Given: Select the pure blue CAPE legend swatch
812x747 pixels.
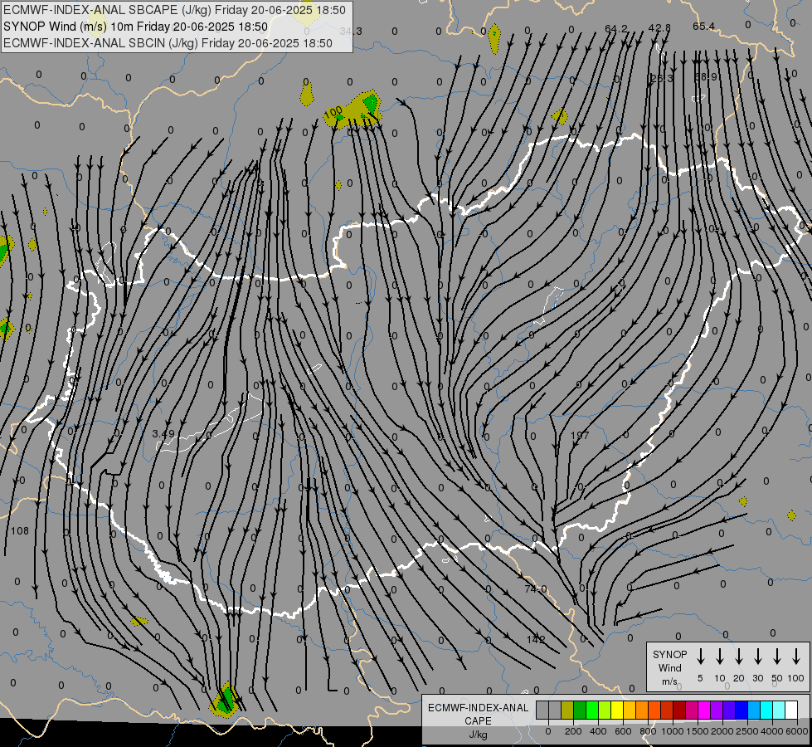Looking at the screenshot, I should pyautogui.click(x=741, y=710).
